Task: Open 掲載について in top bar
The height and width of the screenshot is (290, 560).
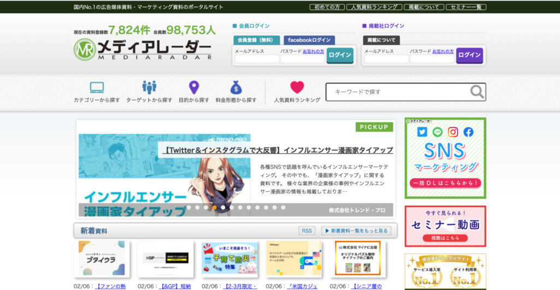Action: coord(423,7)
